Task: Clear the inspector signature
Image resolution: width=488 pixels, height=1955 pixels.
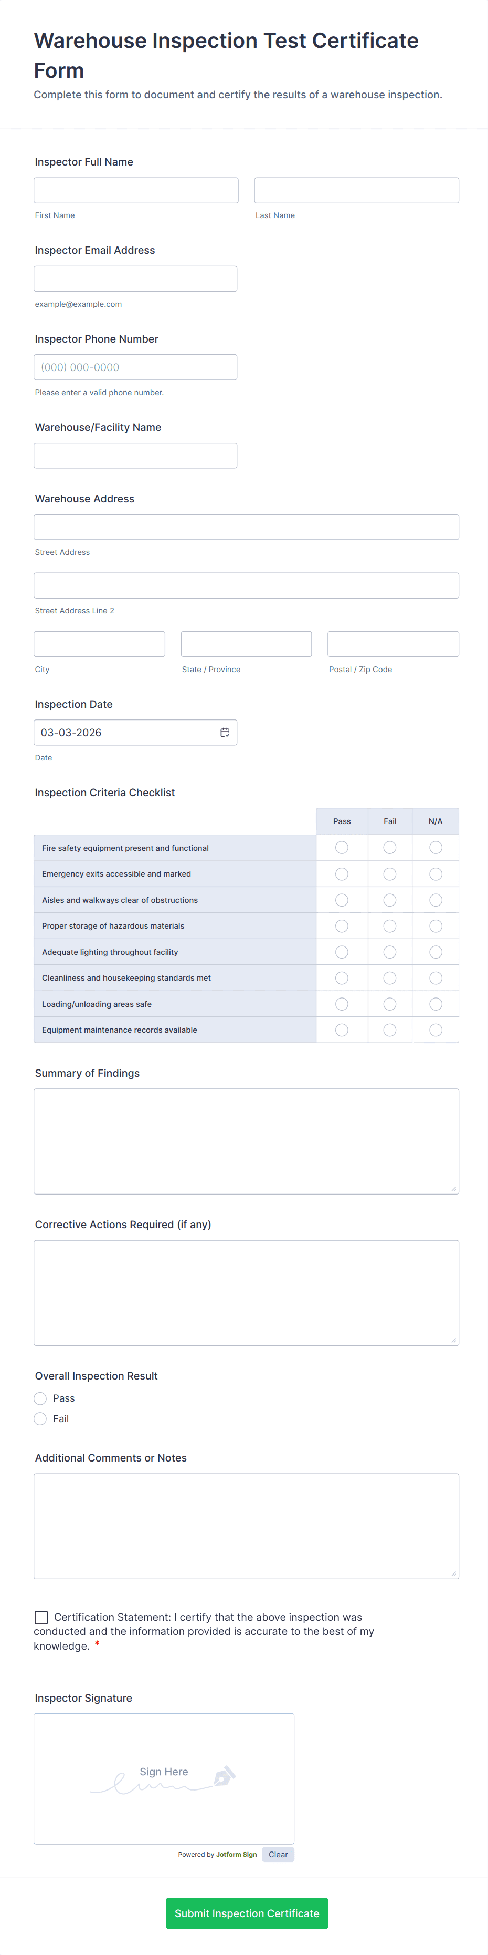Action: click(x=278, y=1854)
